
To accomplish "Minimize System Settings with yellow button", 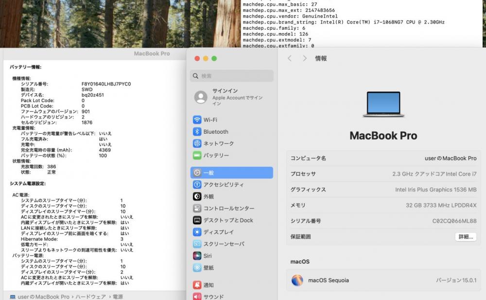I will [206, 58].
